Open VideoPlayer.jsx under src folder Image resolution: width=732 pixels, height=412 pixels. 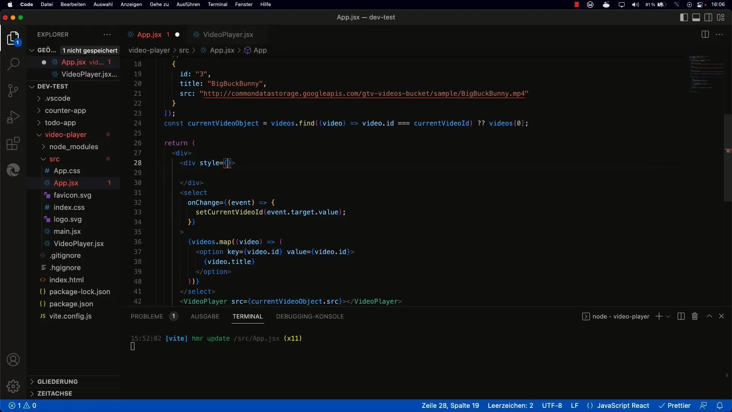click(79, 244)
